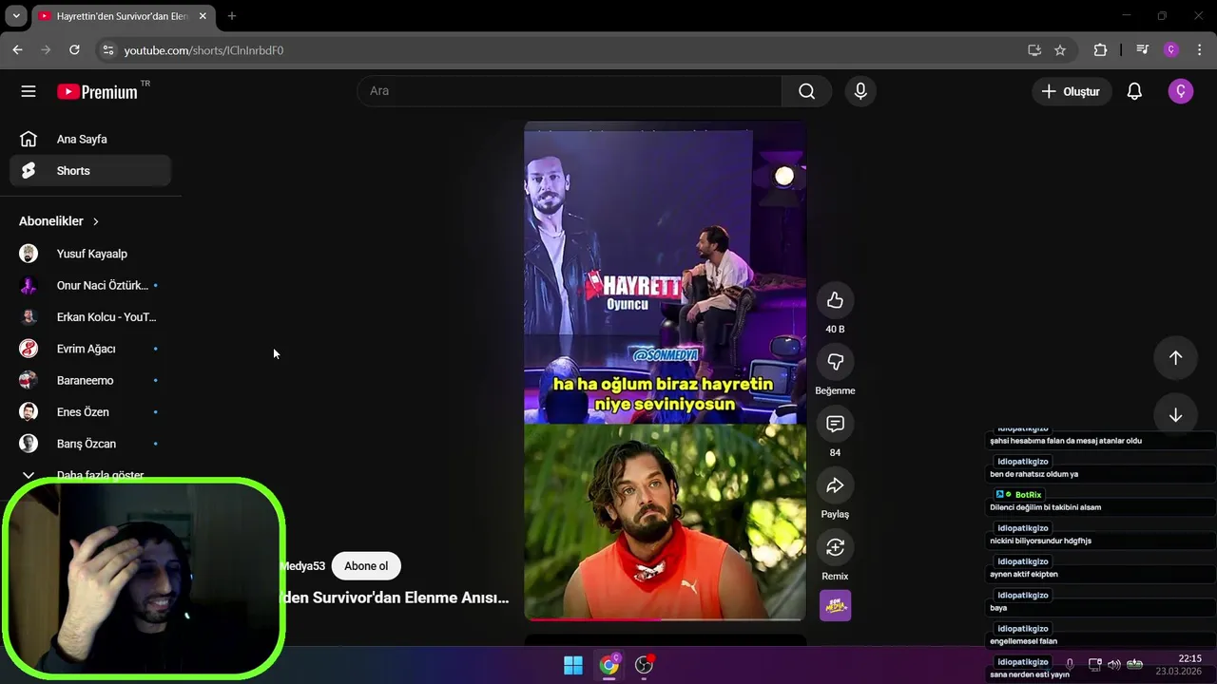Screen dimensions: 1217x684
Task: Click the Short's red progress bar
Action: point(665,619)
